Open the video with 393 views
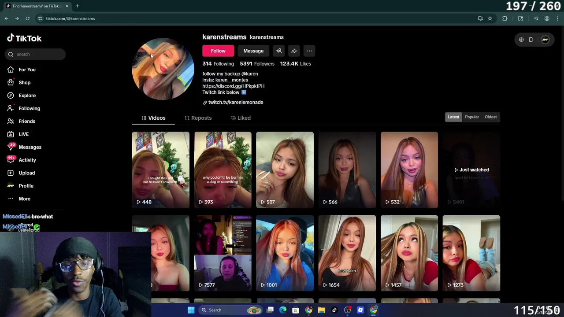 point(223,170)
